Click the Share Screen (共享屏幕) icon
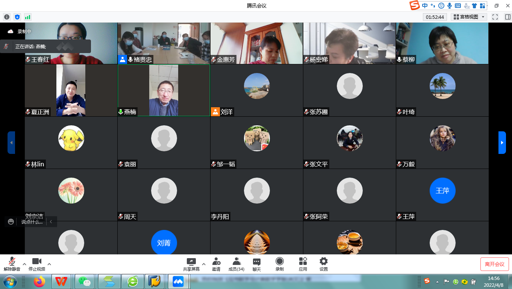 tap(191, 262)
